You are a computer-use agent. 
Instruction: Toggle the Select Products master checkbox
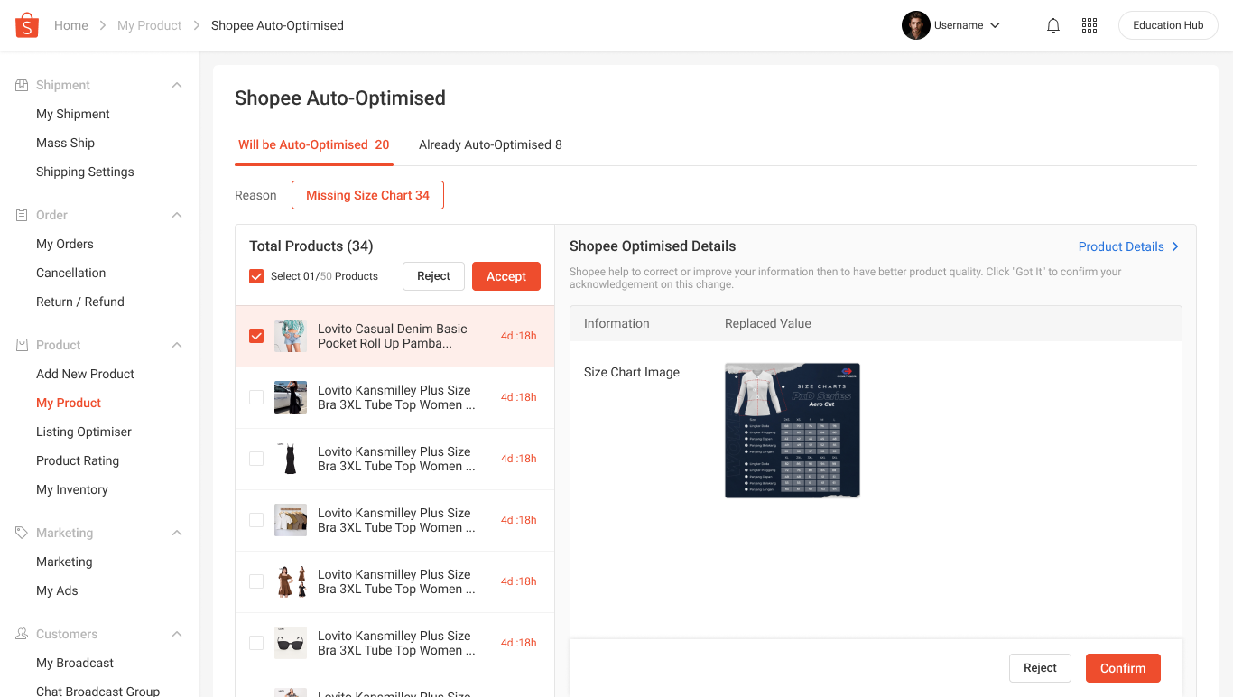(x=256, y=276)
